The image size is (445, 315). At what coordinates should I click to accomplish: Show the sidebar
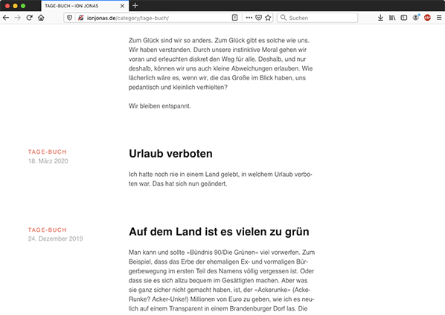tap(404, 18)
